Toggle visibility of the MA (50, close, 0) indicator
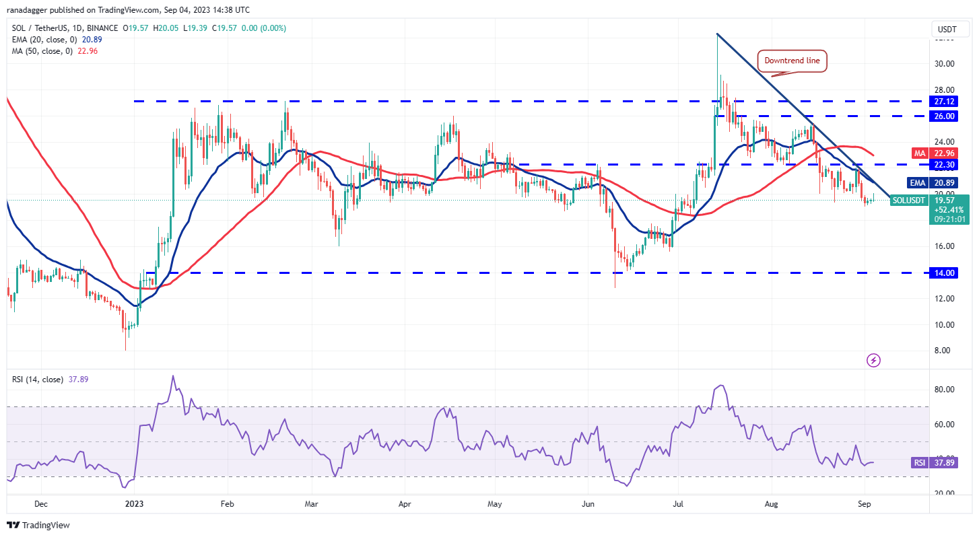Viewport: 979px width, 537px height. tap(42, 51)
